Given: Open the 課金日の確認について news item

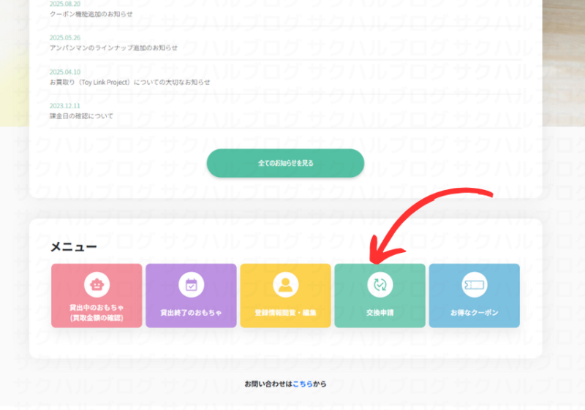Looking at the screenshot, I should coord(81,116).
